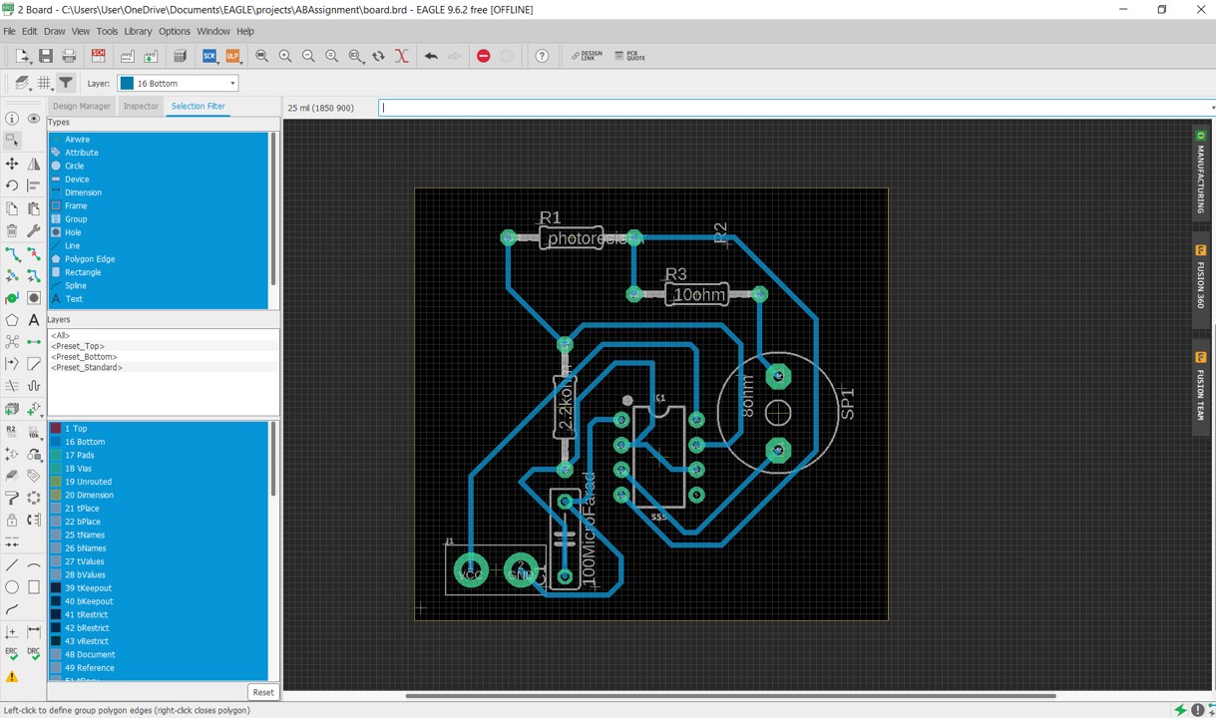This screenshot has height=718, width=1216.
Task: Expand the layer settings dropdown icon
Action: (22, 84)
